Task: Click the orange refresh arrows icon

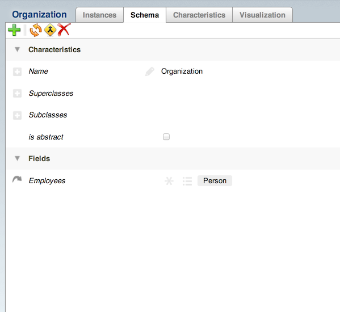Action: point(36,30)
